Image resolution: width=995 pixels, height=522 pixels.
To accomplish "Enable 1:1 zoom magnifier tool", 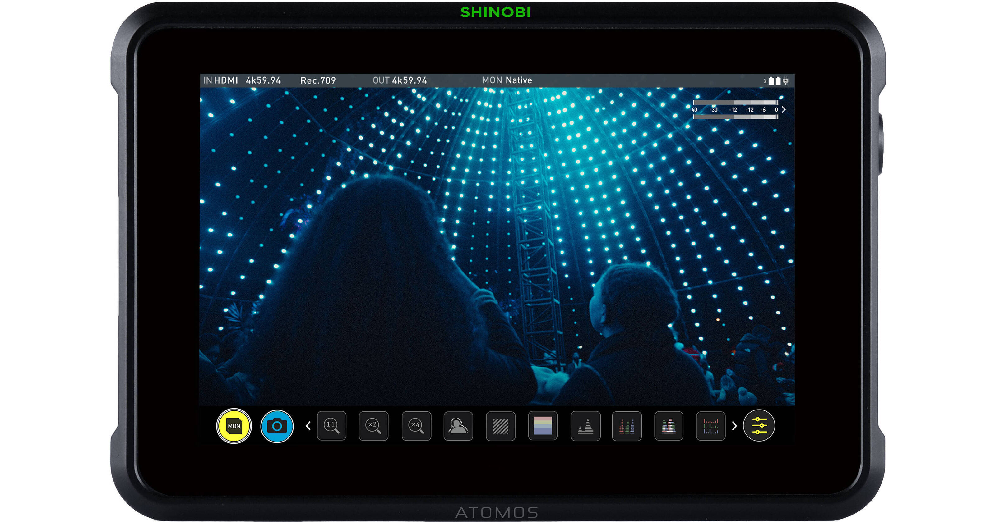I will coord(331,426).
